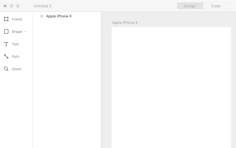Click the frame grid icon beside Apple iPhone X layer
This screenshot has width=236, height=148.
click(42, 16)
